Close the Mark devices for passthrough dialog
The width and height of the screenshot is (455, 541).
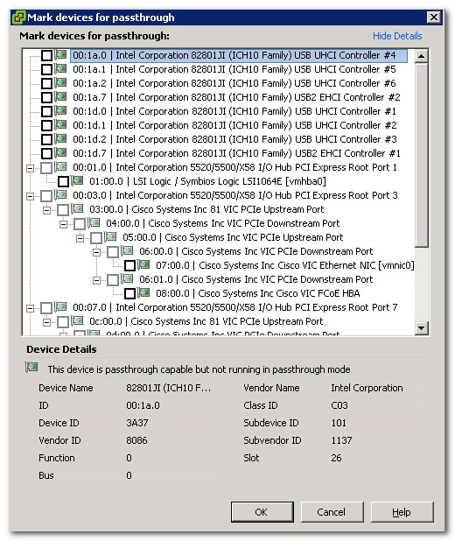pos(433,17)
